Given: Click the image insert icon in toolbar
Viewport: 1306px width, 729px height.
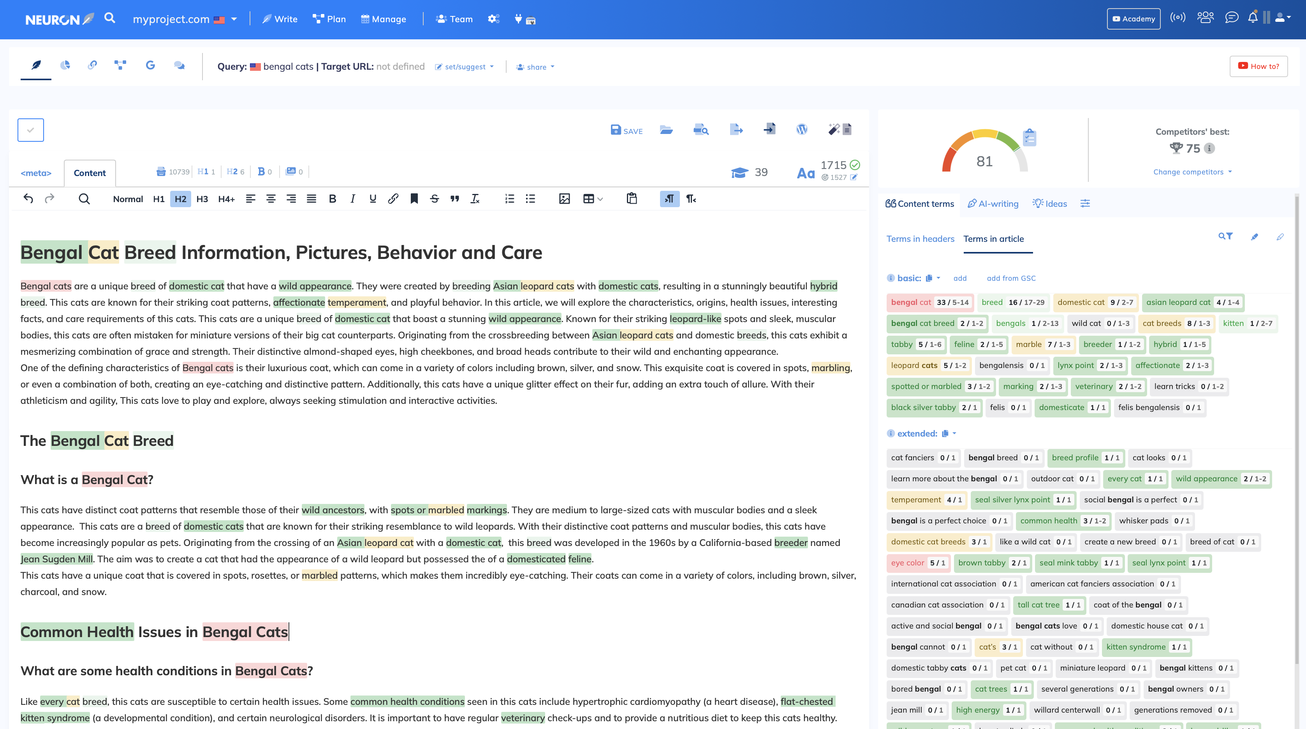Looking at the screenshot, I should (x=564, y=199).
